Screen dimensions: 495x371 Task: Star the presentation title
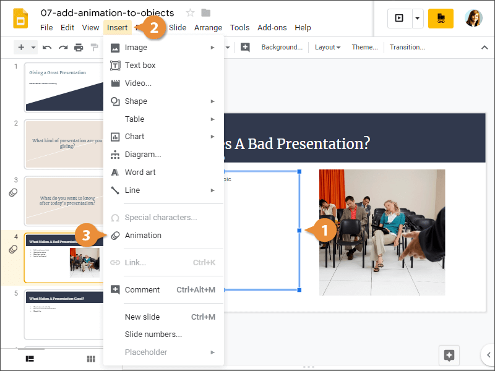tap(190, 12)
